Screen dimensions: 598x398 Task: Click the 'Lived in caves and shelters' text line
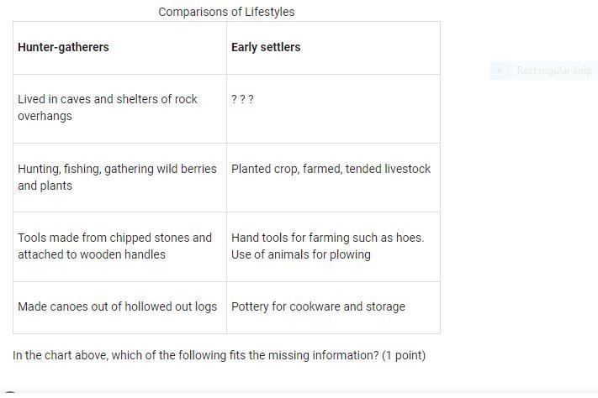coord(108,99)
